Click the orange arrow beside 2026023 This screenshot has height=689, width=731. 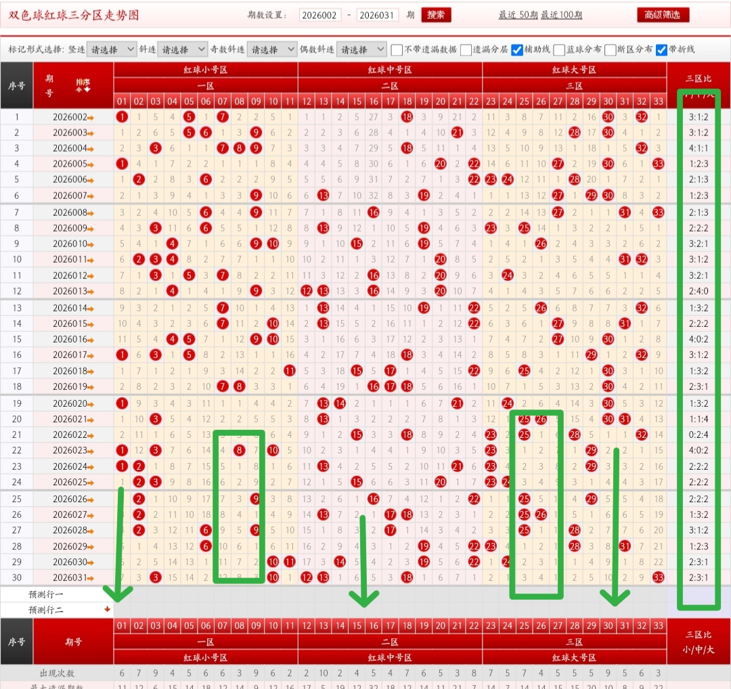pos(91,451)
